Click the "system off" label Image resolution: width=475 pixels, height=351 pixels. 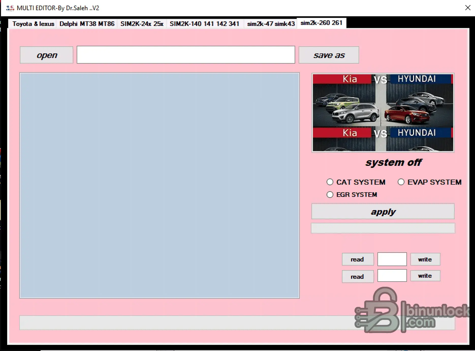394,162
